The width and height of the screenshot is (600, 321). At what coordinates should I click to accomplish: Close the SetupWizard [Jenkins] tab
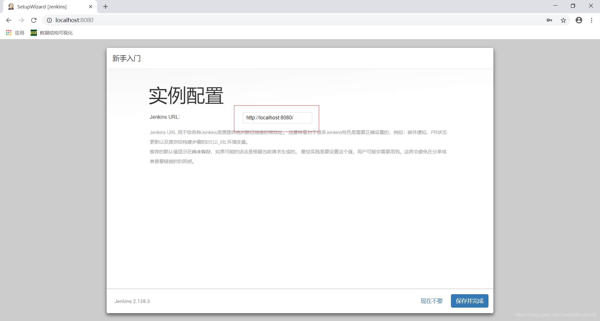91,7
